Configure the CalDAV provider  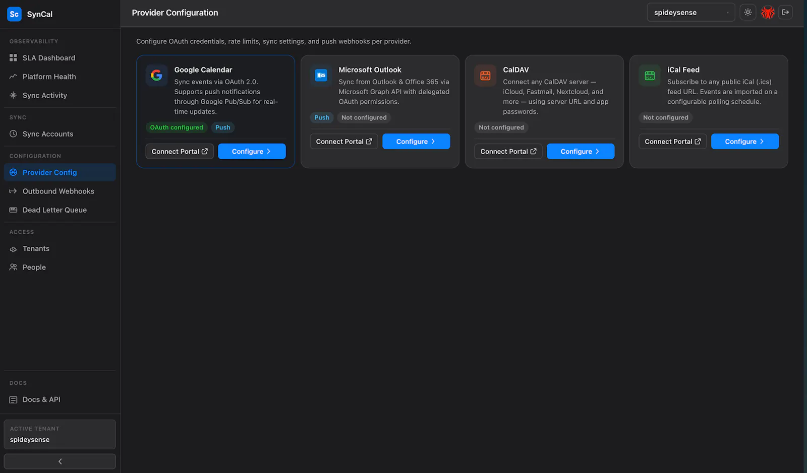click(581, 152)
